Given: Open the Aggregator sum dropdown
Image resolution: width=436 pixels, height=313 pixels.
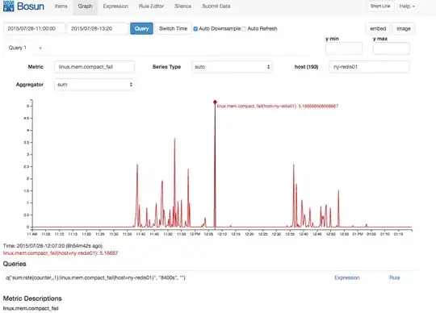Looking at the screenshot, I should (x=94, y=85).
